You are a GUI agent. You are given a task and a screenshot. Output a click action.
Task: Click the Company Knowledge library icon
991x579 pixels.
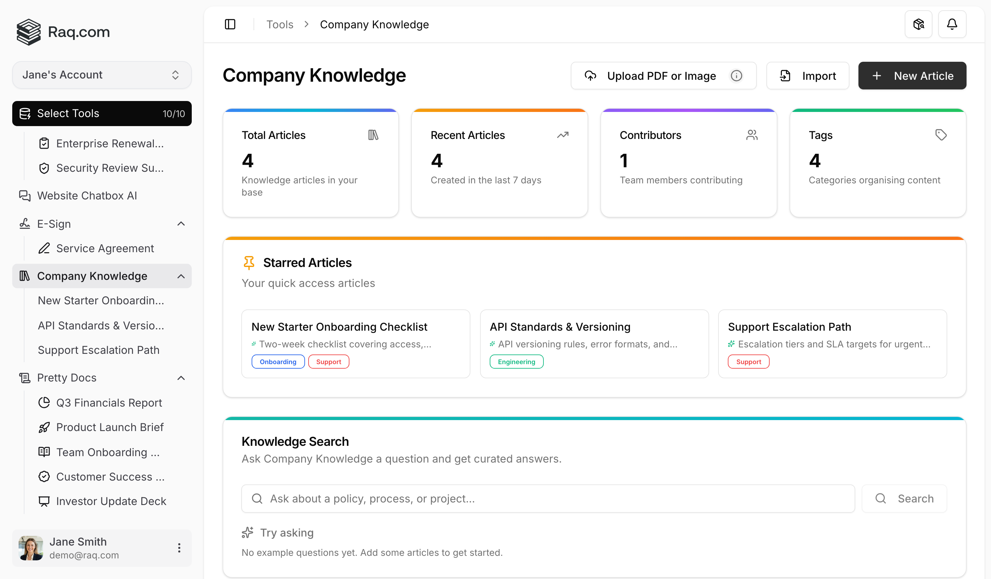click(x=24, y=276)
